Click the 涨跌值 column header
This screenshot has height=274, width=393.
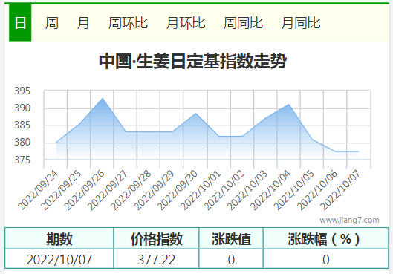click(x=231, y=239)
